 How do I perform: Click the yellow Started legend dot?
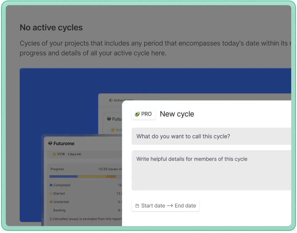51,193
